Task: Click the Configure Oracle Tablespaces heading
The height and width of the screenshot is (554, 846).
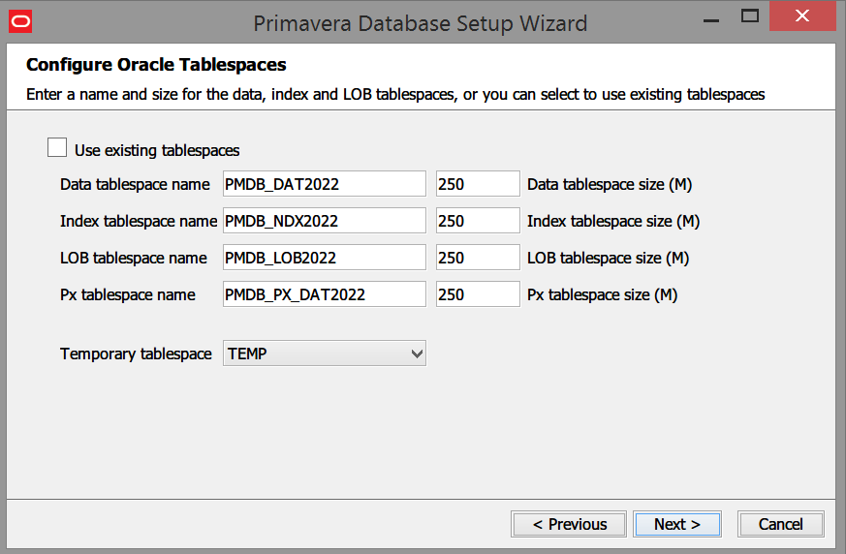Action: pyautogui.click(x=156, y=66)
